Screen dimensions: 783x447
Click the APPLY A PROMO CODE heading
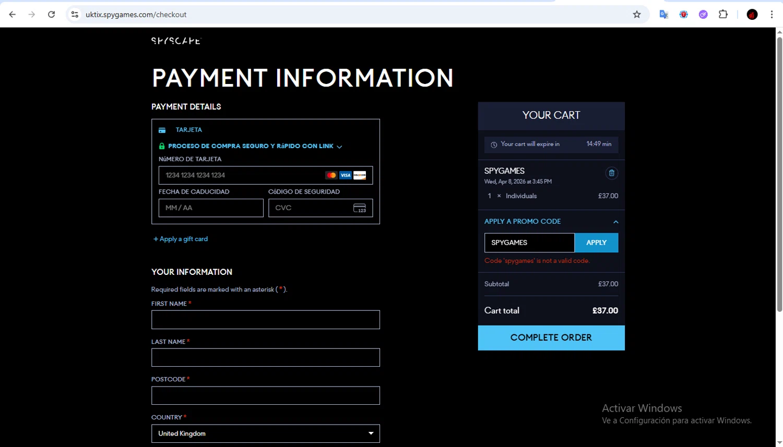pyautogui.click(x=523, y=221)
